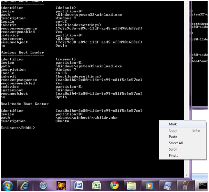
Task: Launch Internet Explorer from the taskbar
Action: 25,185
